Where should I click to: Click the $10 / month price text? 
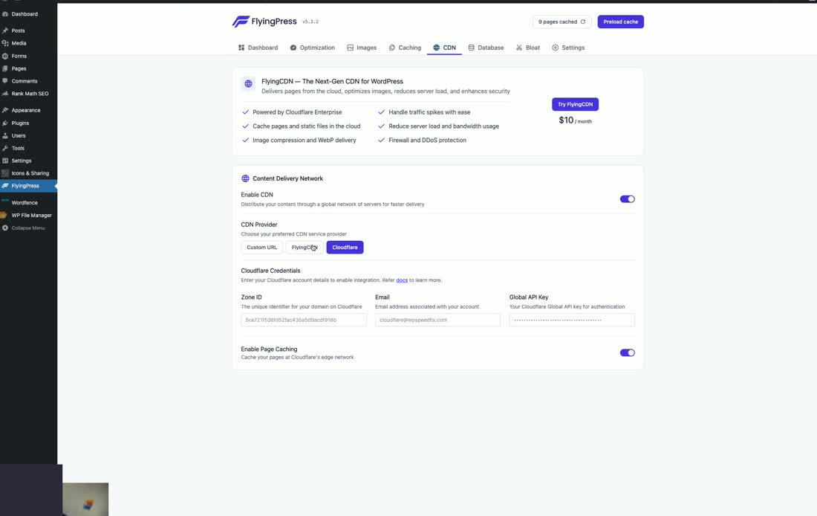tap(575, 120)
